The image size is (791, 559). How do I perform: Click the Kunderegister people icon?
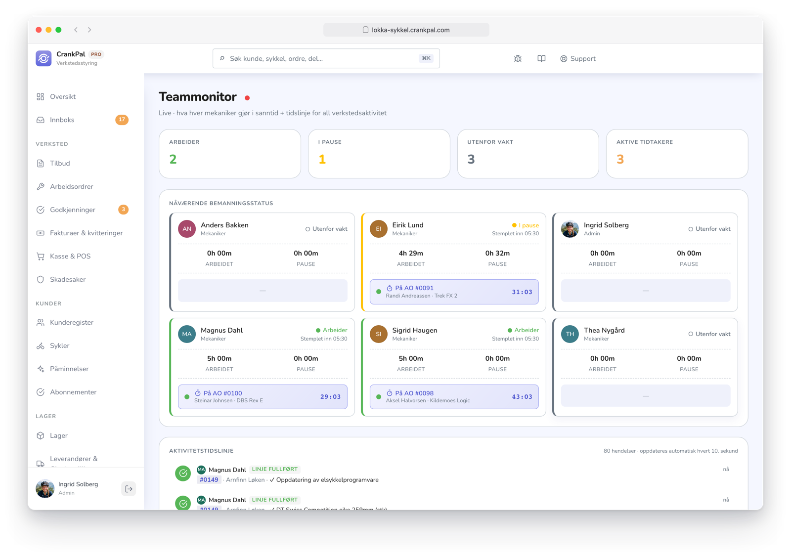[41, 323]
